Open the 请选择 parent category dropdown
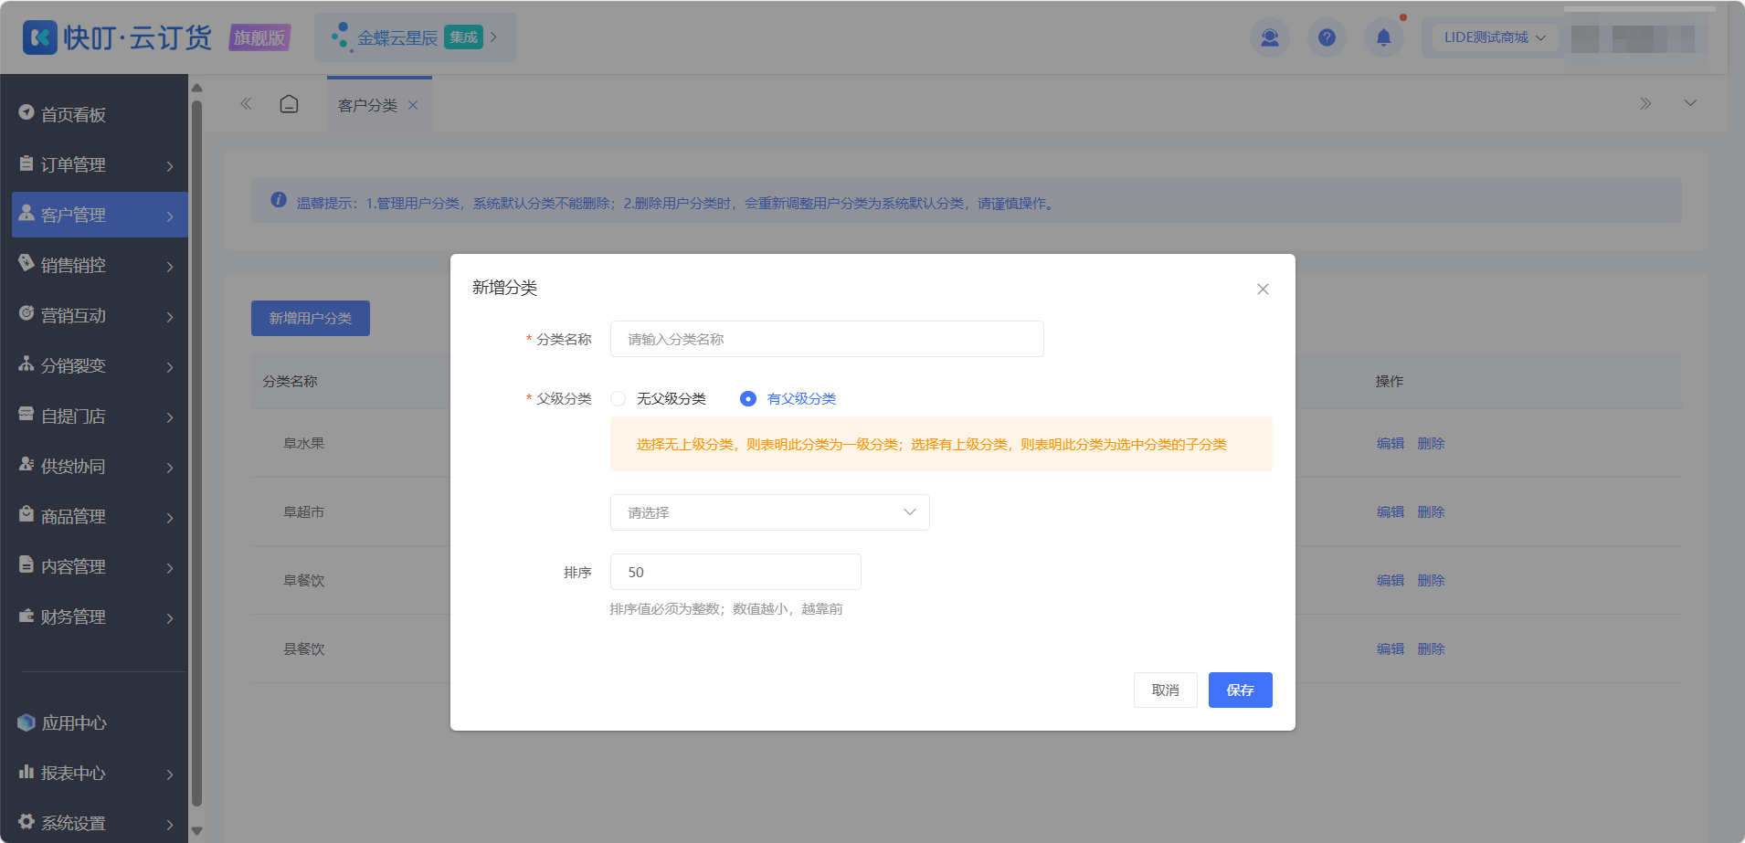The height and width of the screenshot is (843, 1745). pyautogui.click(x=770, y=512)
